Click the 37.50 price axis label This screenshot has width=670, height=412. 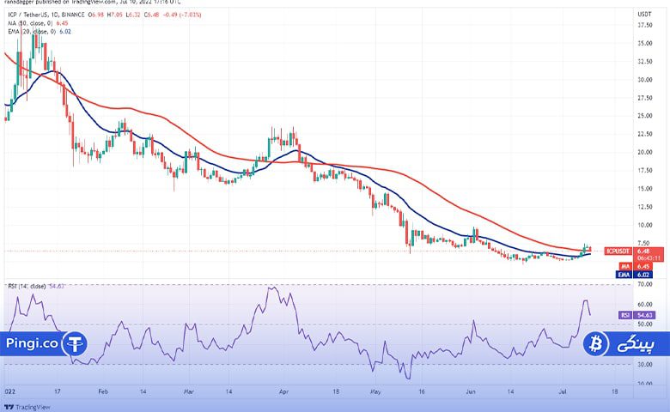645,25
